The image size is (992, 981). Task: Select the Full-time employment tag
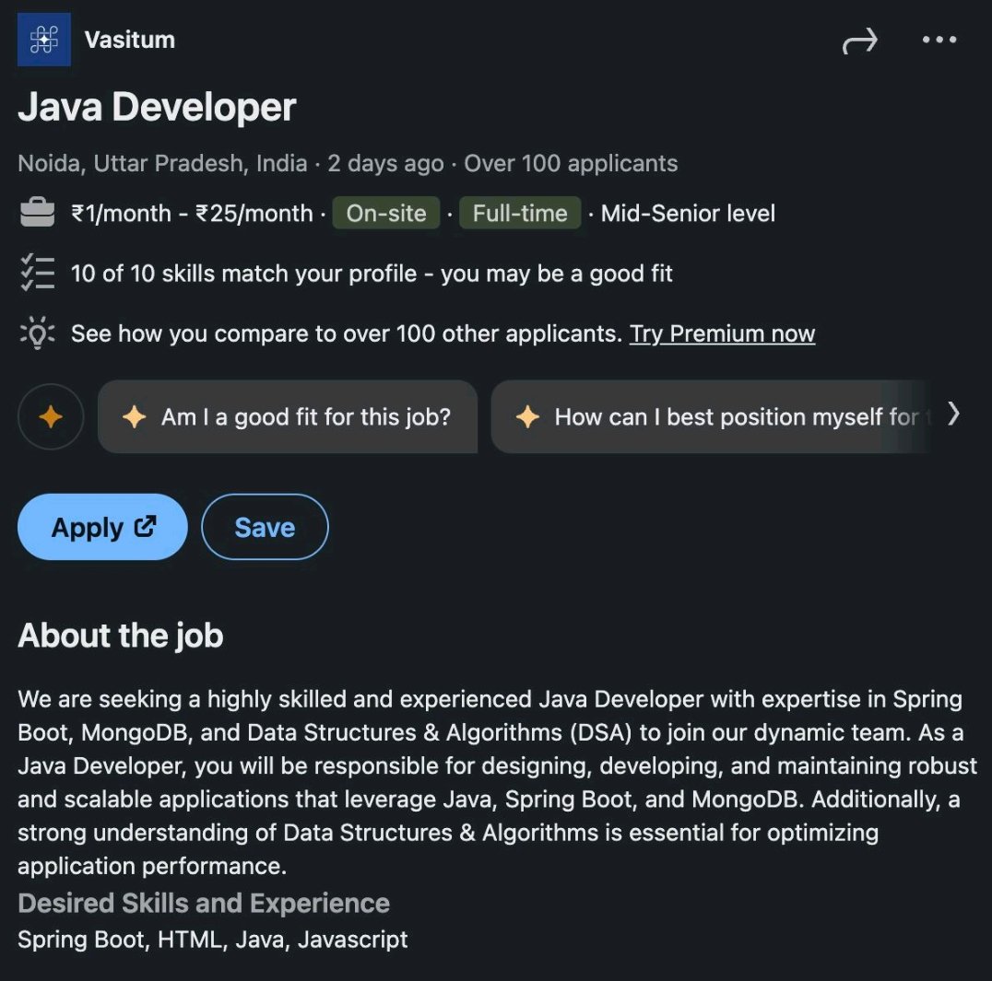(x=519, y=213)
